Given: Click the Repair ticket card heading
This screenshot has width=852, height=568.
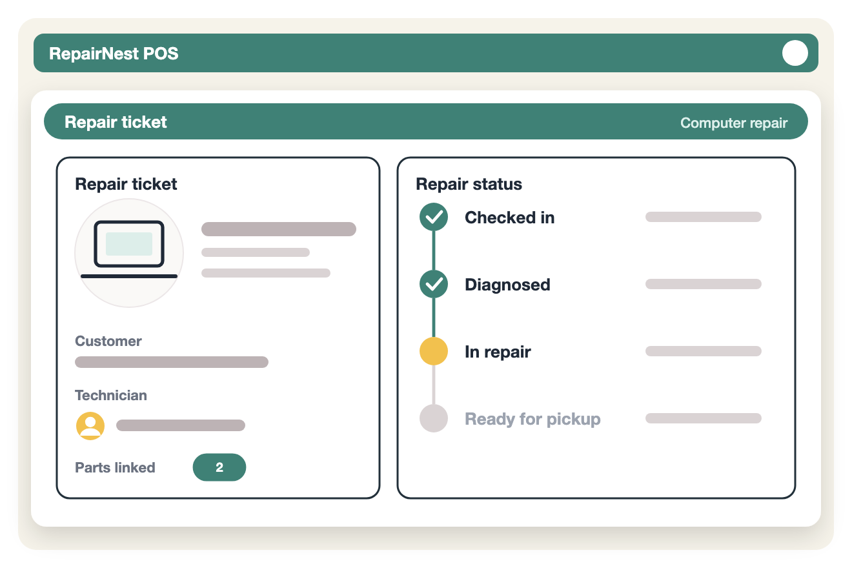Looking at the screenshot, I should point(126,184).
